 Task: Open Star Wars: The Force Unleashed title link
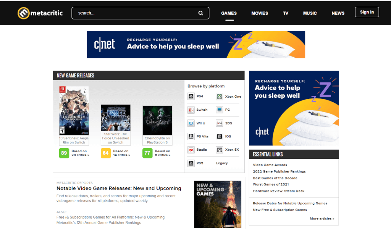coord(115,138)
